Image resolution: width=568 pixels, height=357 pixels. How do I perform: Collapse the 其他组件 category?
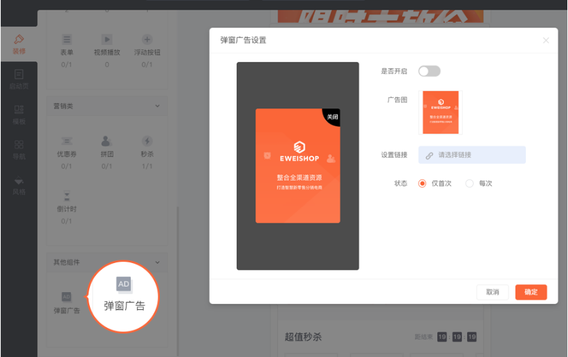(x=158, y=262)
